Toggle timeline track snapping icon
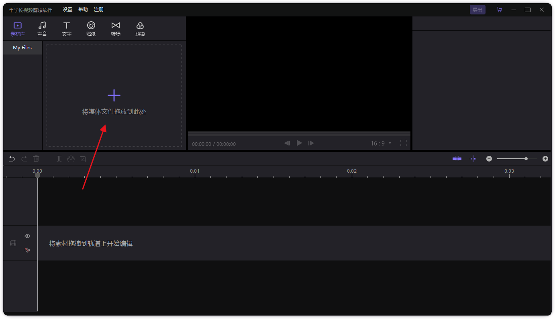 coord(457,159)
